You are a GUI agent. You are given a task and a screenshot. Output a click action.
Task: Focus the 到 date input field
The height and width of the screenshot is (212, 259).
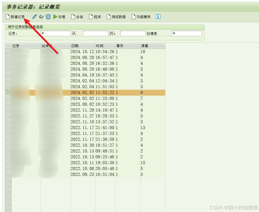click(x=133, y=33)
